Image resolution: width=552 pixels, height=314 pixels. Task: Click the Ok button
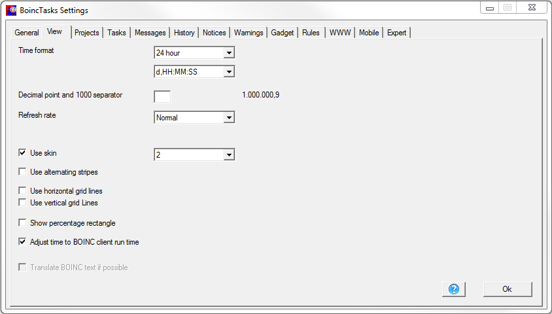pos(508,289)
